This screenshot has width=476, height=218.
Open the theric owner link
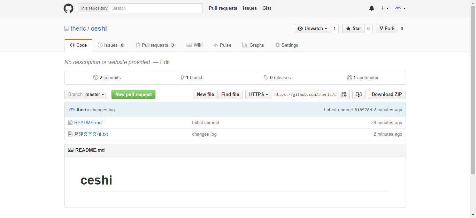tap(78, 29)
